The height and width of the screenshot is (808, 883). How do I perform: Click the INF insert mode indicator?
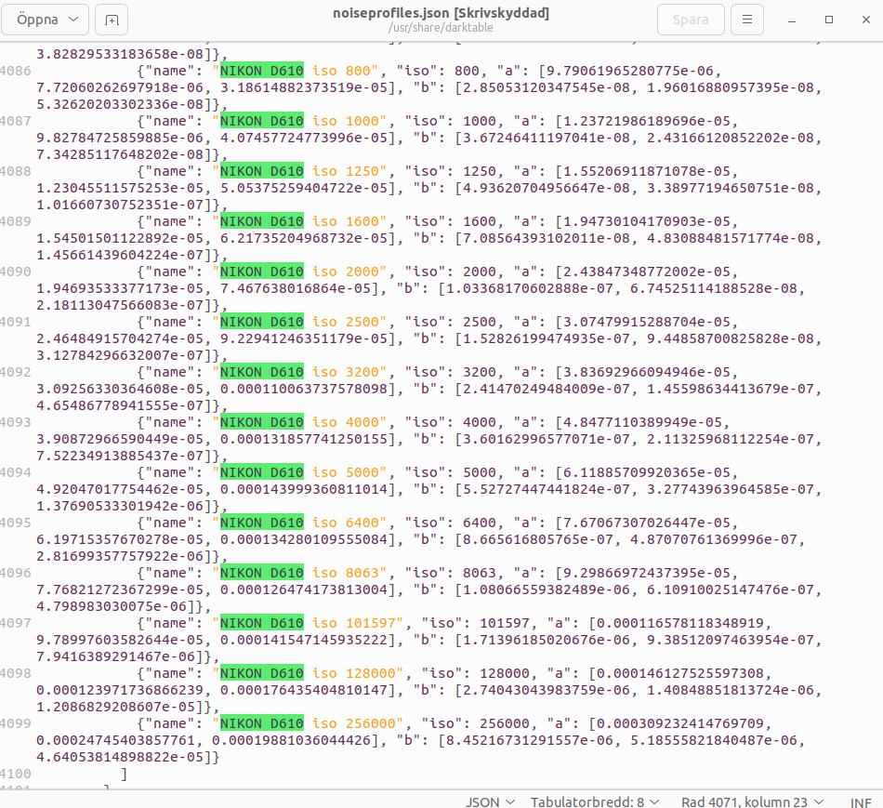[x=861, y=802]
